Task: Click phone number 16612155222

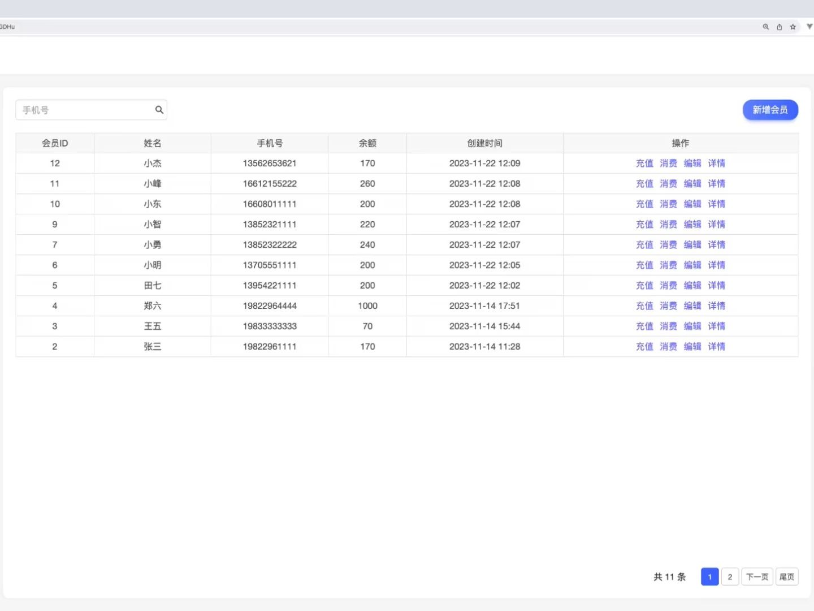Action: [x=270, y=183]
